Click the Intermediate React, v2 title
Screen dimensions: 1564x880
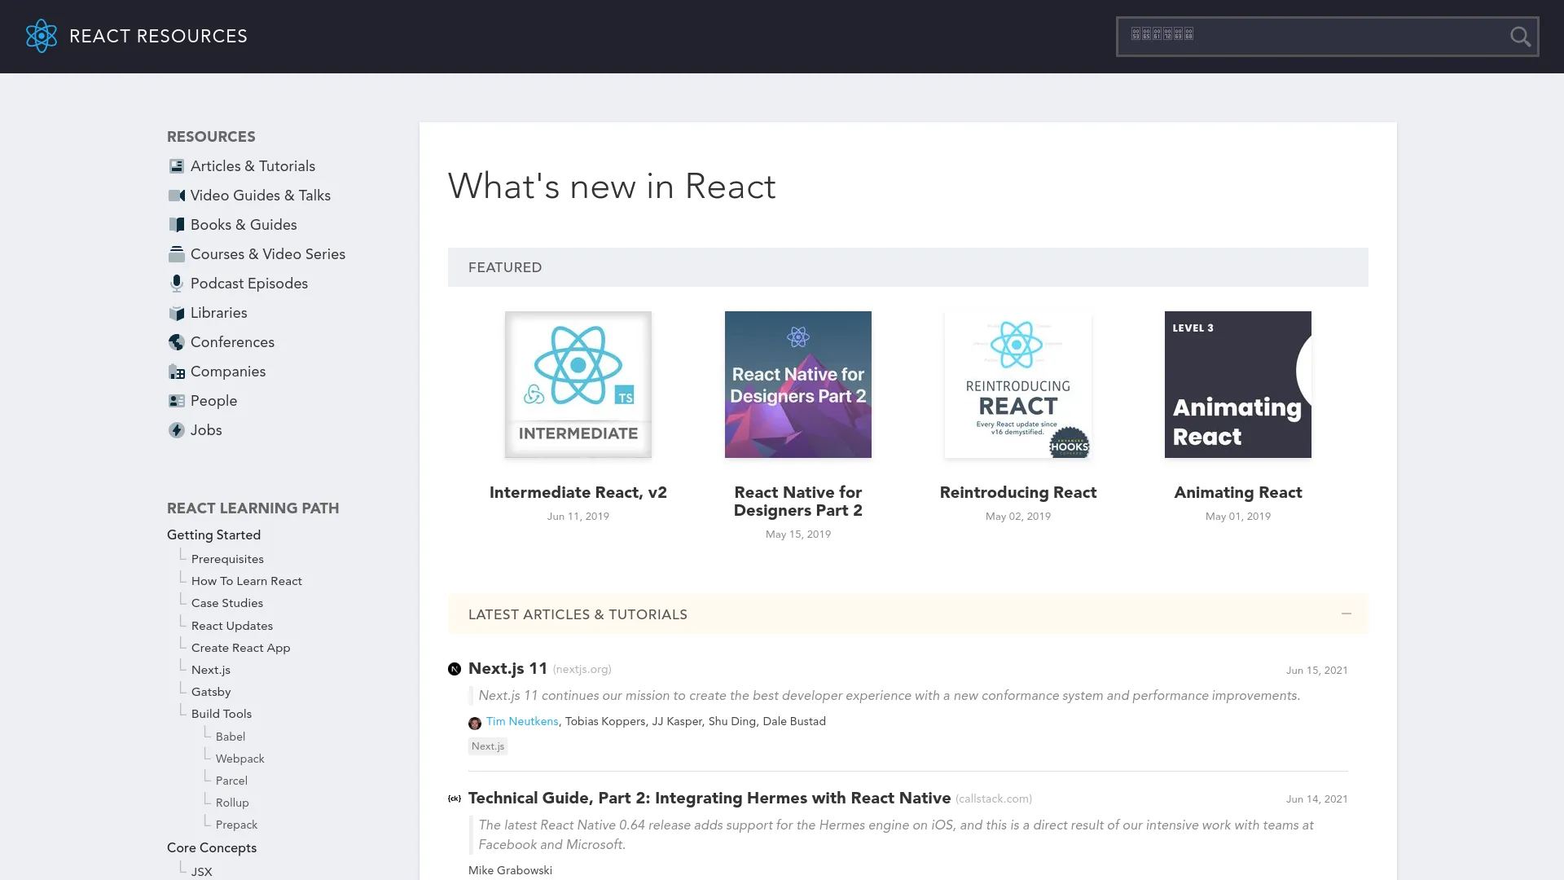578,493
